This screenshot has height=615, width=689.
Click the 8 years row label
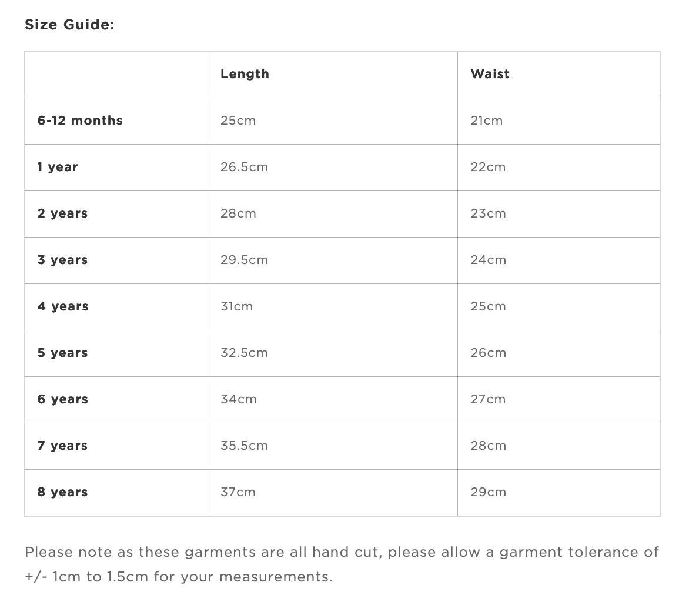[62, 492]
